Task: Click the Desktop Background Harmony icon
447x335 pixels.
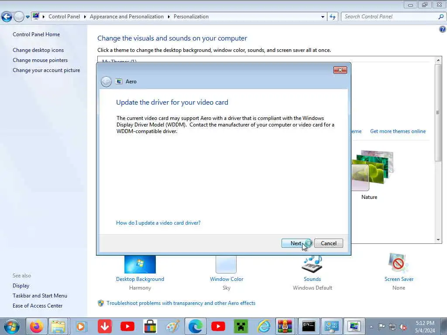Action: [x=140, y=264]
